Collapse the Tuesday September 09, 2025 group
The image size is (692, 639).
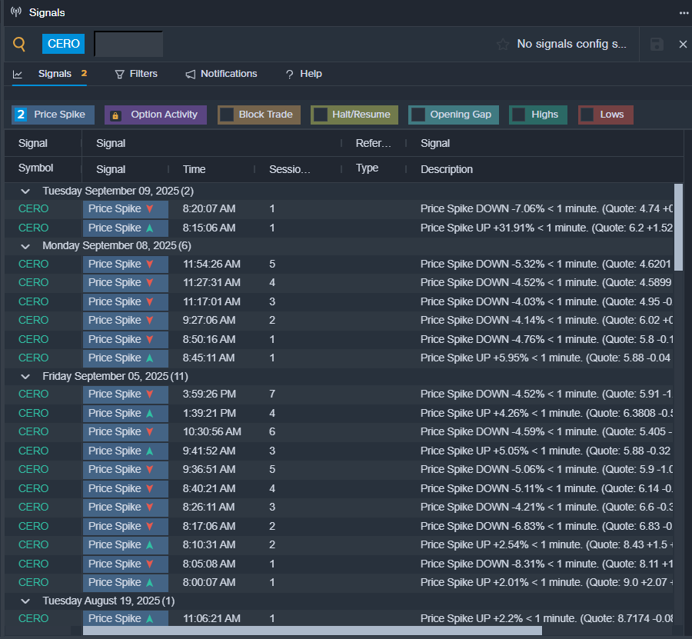click(25, 191)
